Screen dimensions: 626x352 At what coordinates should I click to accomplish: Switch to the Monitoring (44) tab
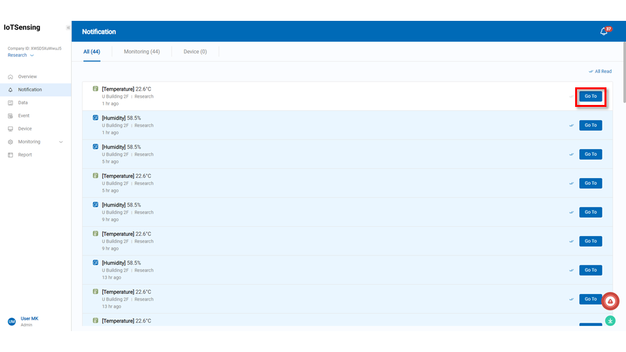(142, 51)
